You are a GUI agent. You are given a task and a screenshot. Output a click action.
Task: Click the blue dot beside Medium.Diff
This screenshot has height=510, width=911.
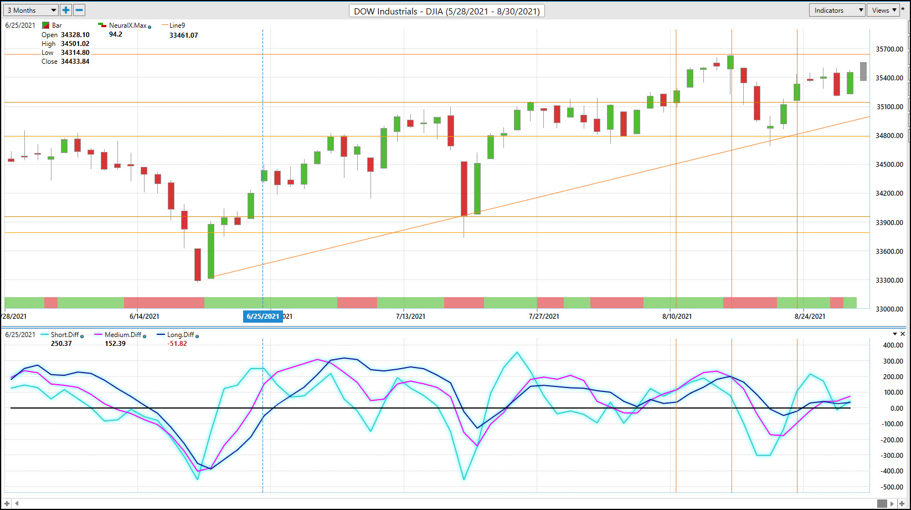(144, 336)
